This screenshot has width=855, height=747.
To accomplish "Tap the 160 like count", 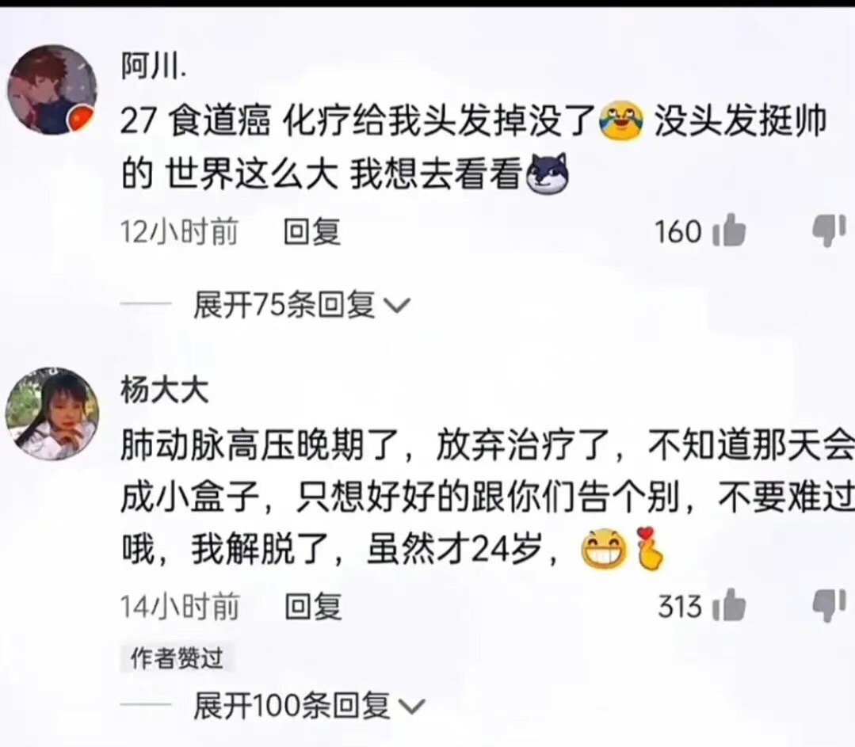I will point(678,232).
